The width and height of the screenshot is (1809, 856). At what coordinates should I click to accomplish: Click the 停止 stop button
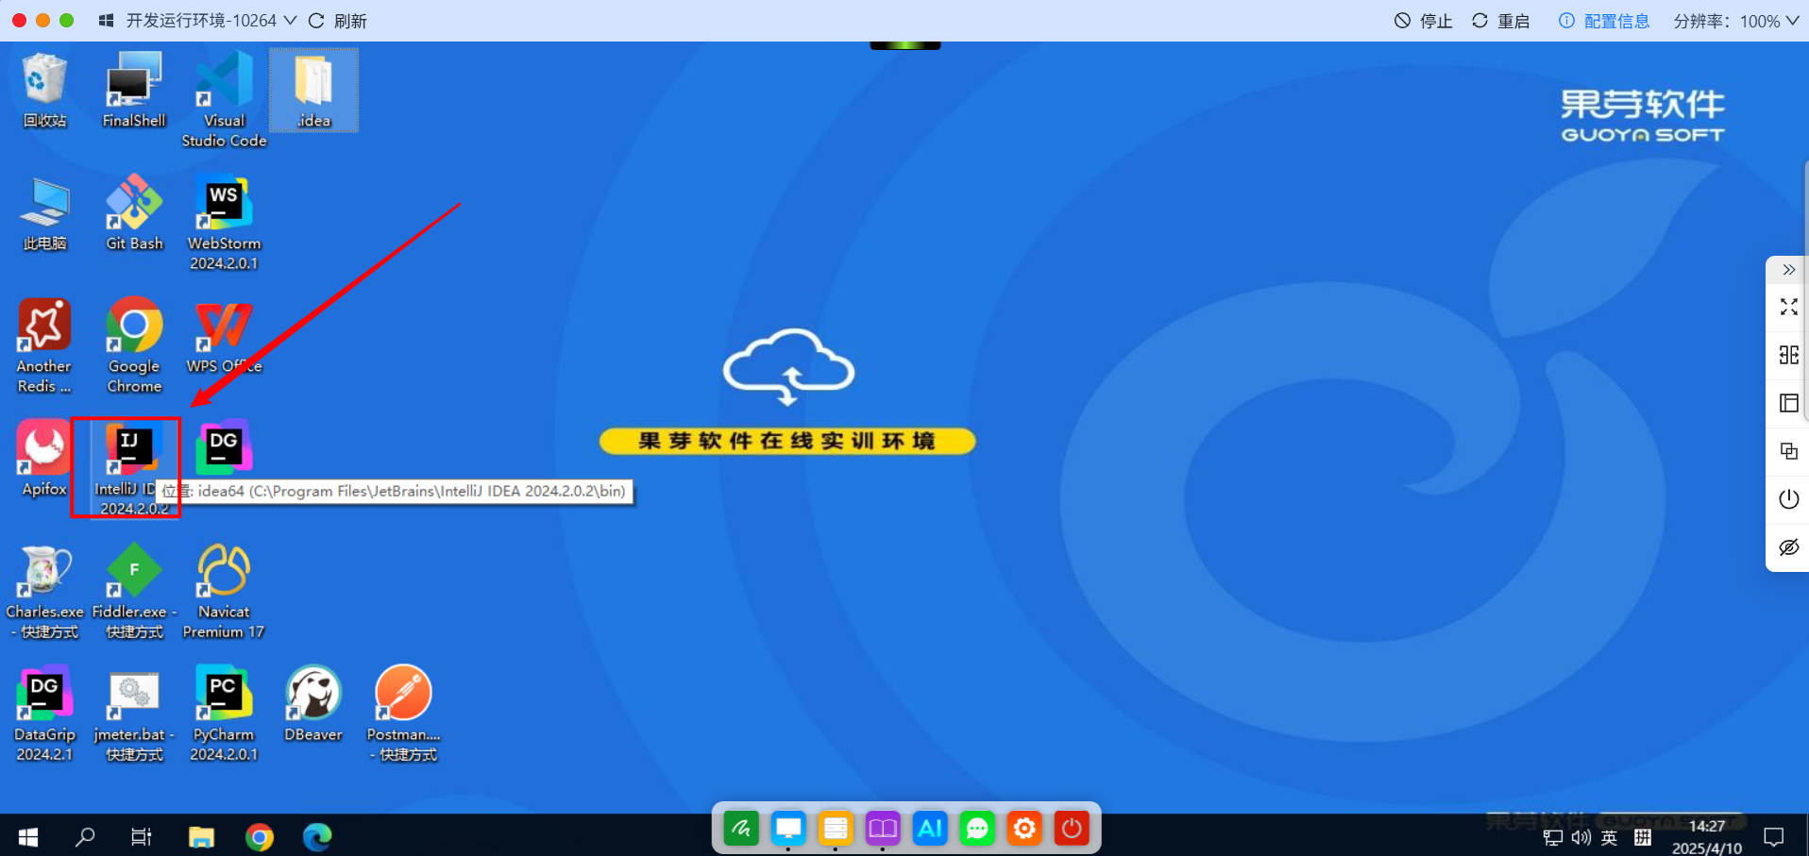(1424, 21)
